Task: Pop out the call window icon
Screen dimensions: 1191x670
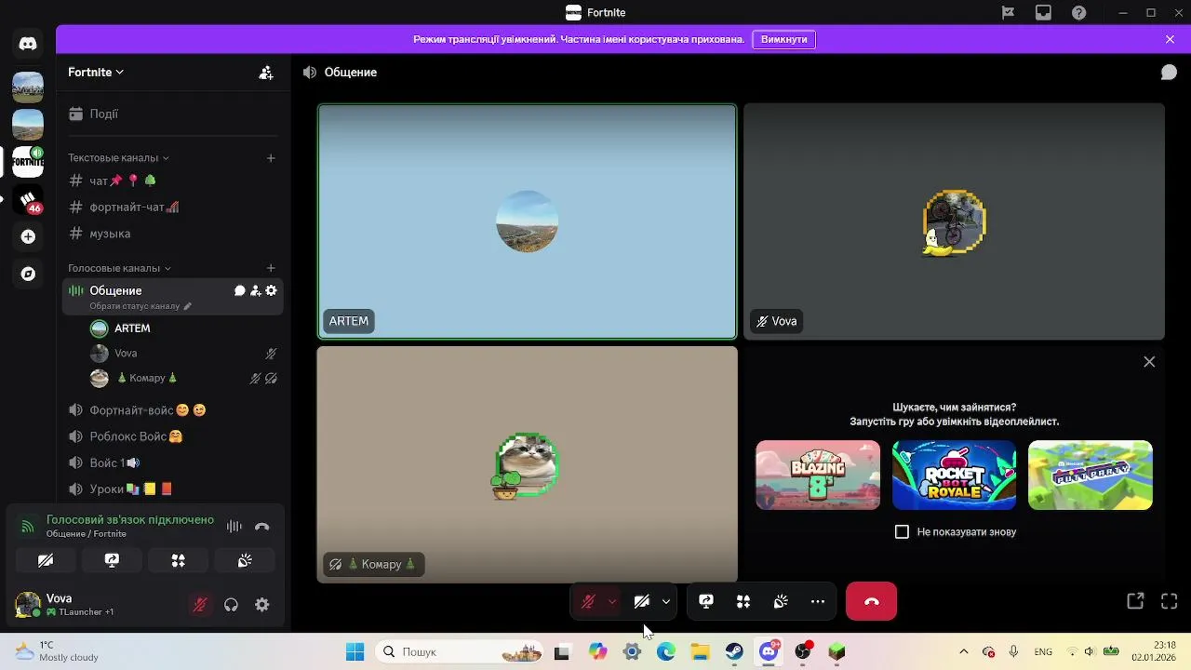Action: pos(1135,601)
